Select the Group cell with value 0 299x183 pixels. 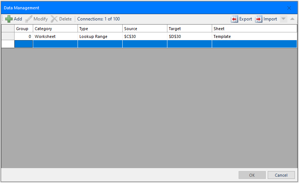coord(23,36)
